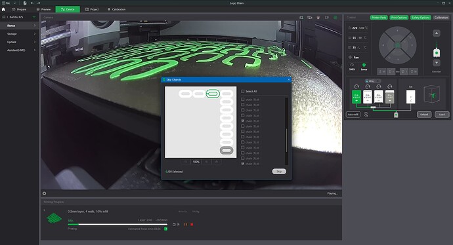This screenshot has height=245, width=453.
Task: Switch to the Prepare tab
Action: [x=19, y=9]
